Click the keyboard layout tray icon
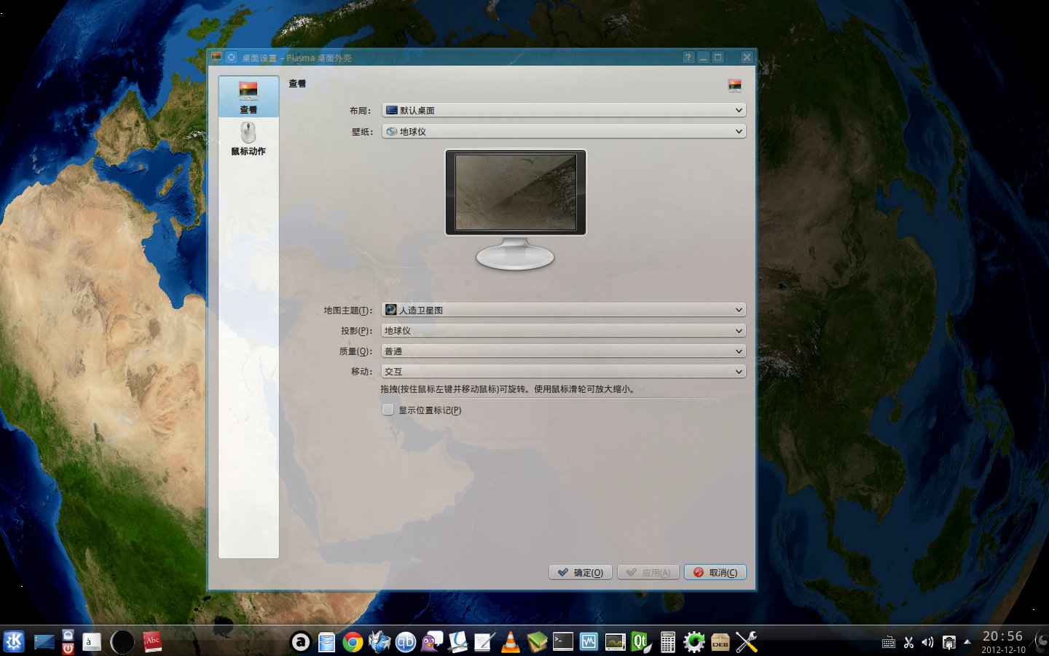Viewport: 1049px width, 656px height. (x=888, y=642)
